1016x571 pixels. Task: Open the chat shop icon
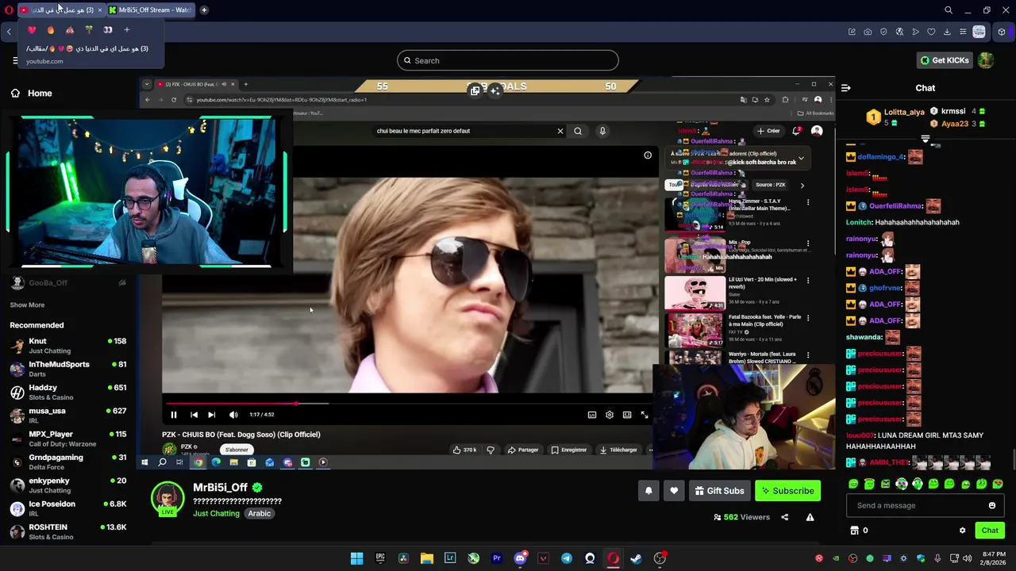click(854, 531)
